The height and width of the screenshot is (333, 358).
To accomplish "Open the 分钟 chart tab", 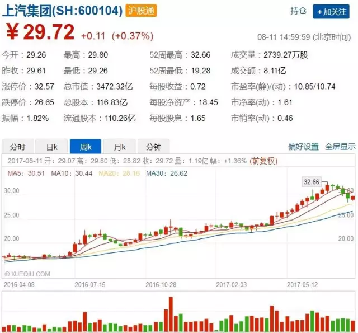I will pyautogui.click(x=154, y=147).
